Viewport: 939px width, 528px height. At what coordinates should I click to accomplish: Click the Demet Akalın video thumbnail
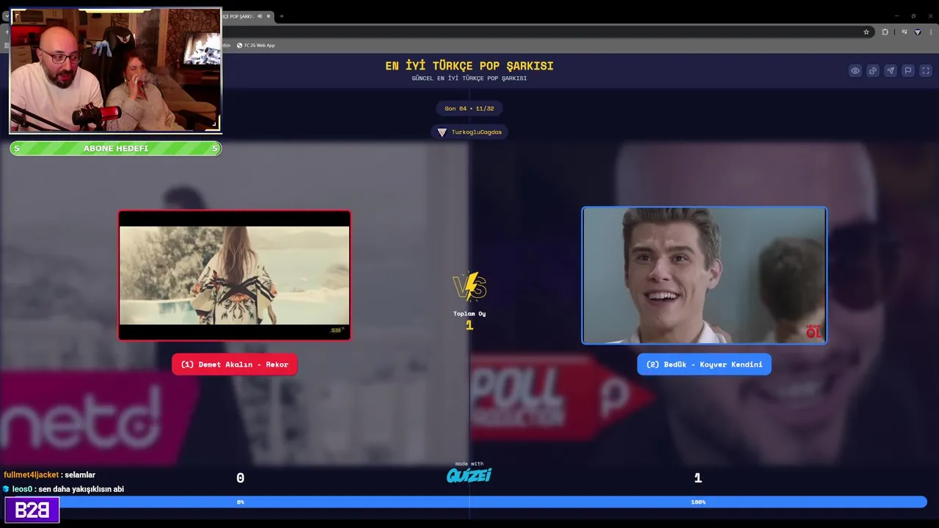pyautogui.click(x=235, y=276)
